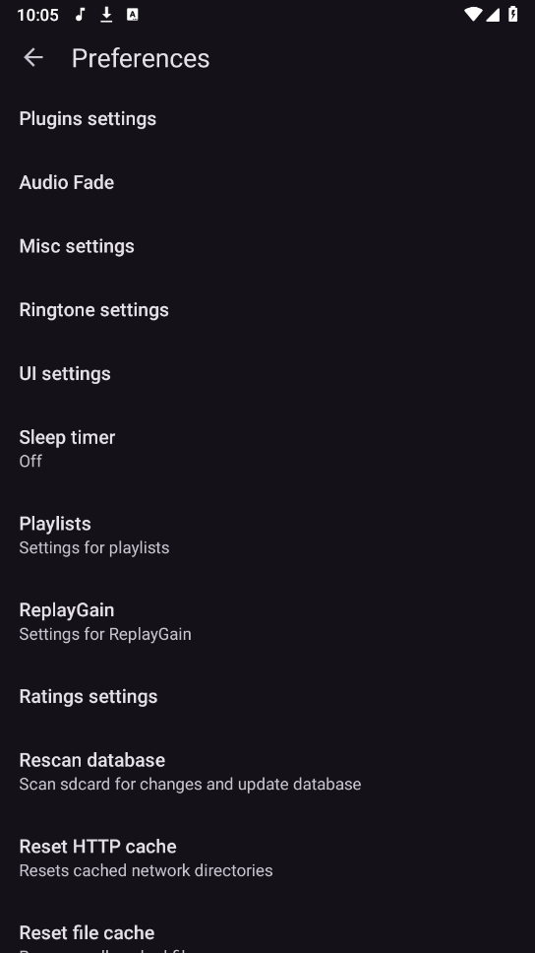Go back using the arrow icon
Image resolution: width=535 pixels, height=953 pixels.
[33, 58]
